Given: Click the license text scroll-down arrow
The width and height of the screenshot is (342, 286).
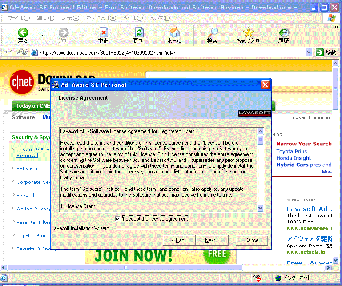Looking at the screenshot, I should 260,208.
